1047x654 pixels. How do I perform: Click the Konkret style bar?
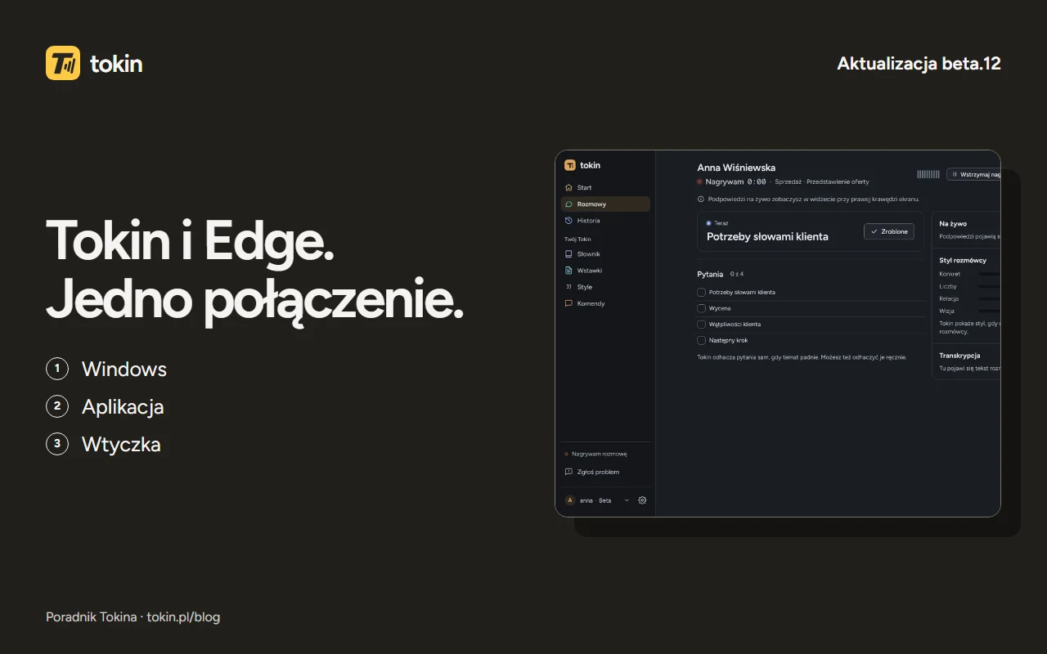pyautogui.click(x=990, y=274)
